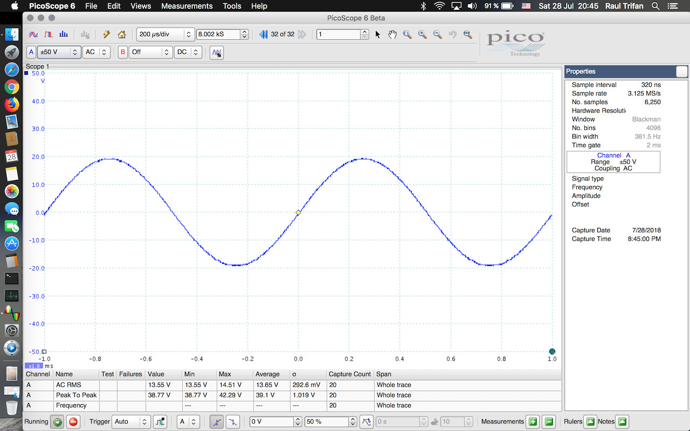Viewport: 690px width, 431px height.
Task: Click the Auto setup lightning icon
Action: click(x=107, y=34)
